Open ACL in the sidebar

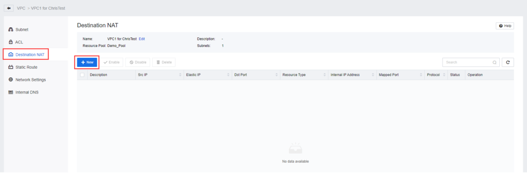tap(19, 42)
